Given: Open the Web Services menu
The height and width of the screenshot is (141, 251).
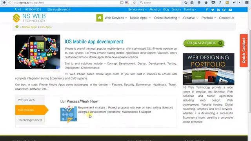Looking at the screenshot, I should pos(116,18).
